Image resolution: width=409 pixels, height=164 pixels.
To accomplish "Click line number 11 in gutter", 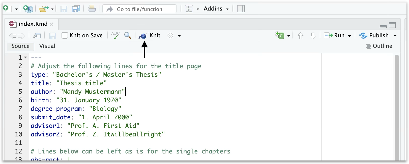I will point(18,143).
